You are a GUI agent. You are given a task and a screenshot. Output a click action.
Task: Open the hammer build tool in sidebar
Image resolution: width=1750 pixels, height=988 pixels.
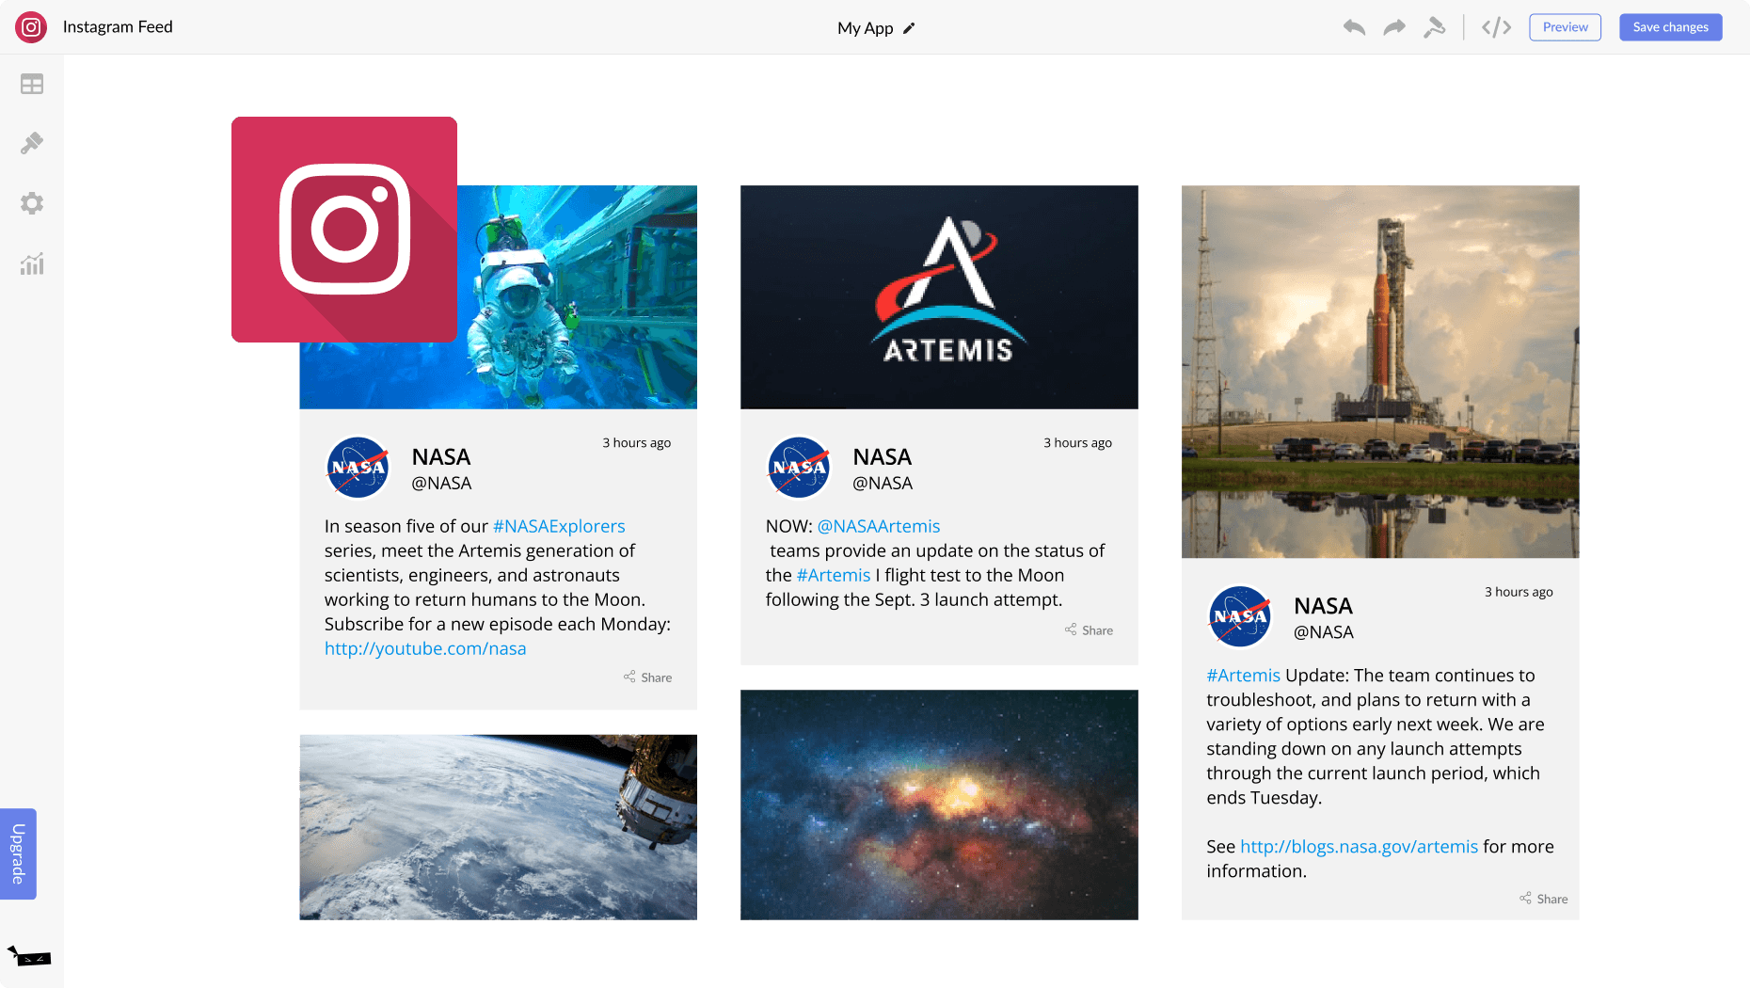(32, 143)
